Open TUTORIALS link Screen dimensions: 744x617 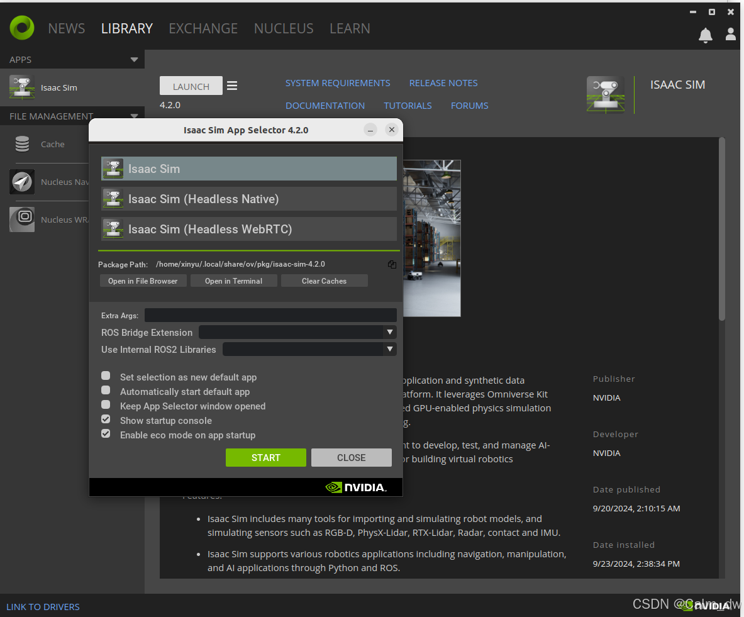(x=408, y=106)
